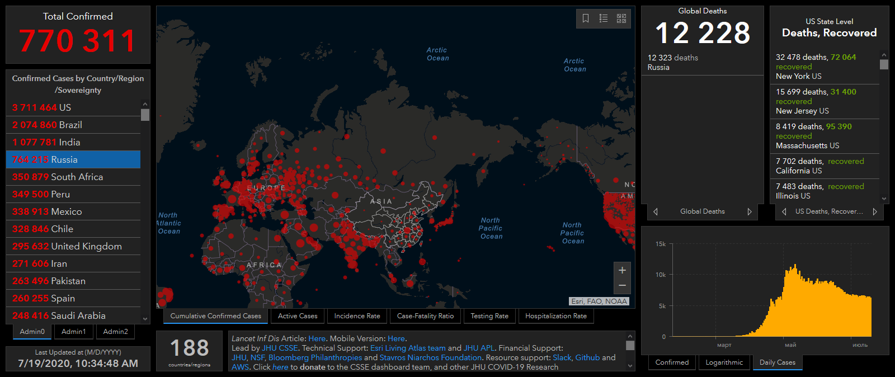895x377 pixels.
Task: Open the basemap gallery grid icon
Action: point(621,18)
